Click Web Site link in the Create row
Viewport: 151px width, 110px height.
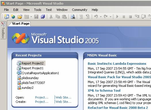(x=64, y=102)
